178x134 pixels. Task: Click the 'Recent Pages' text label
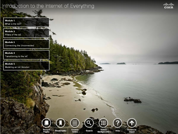pos(46,131)
